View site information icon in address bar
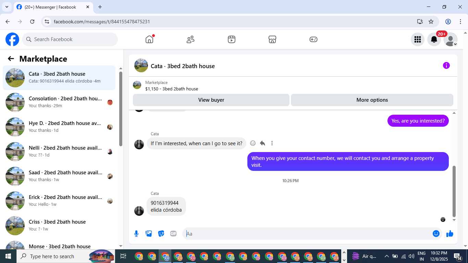Screen dimensions: 468x263 pyautogui.click(x=47, y=22)
